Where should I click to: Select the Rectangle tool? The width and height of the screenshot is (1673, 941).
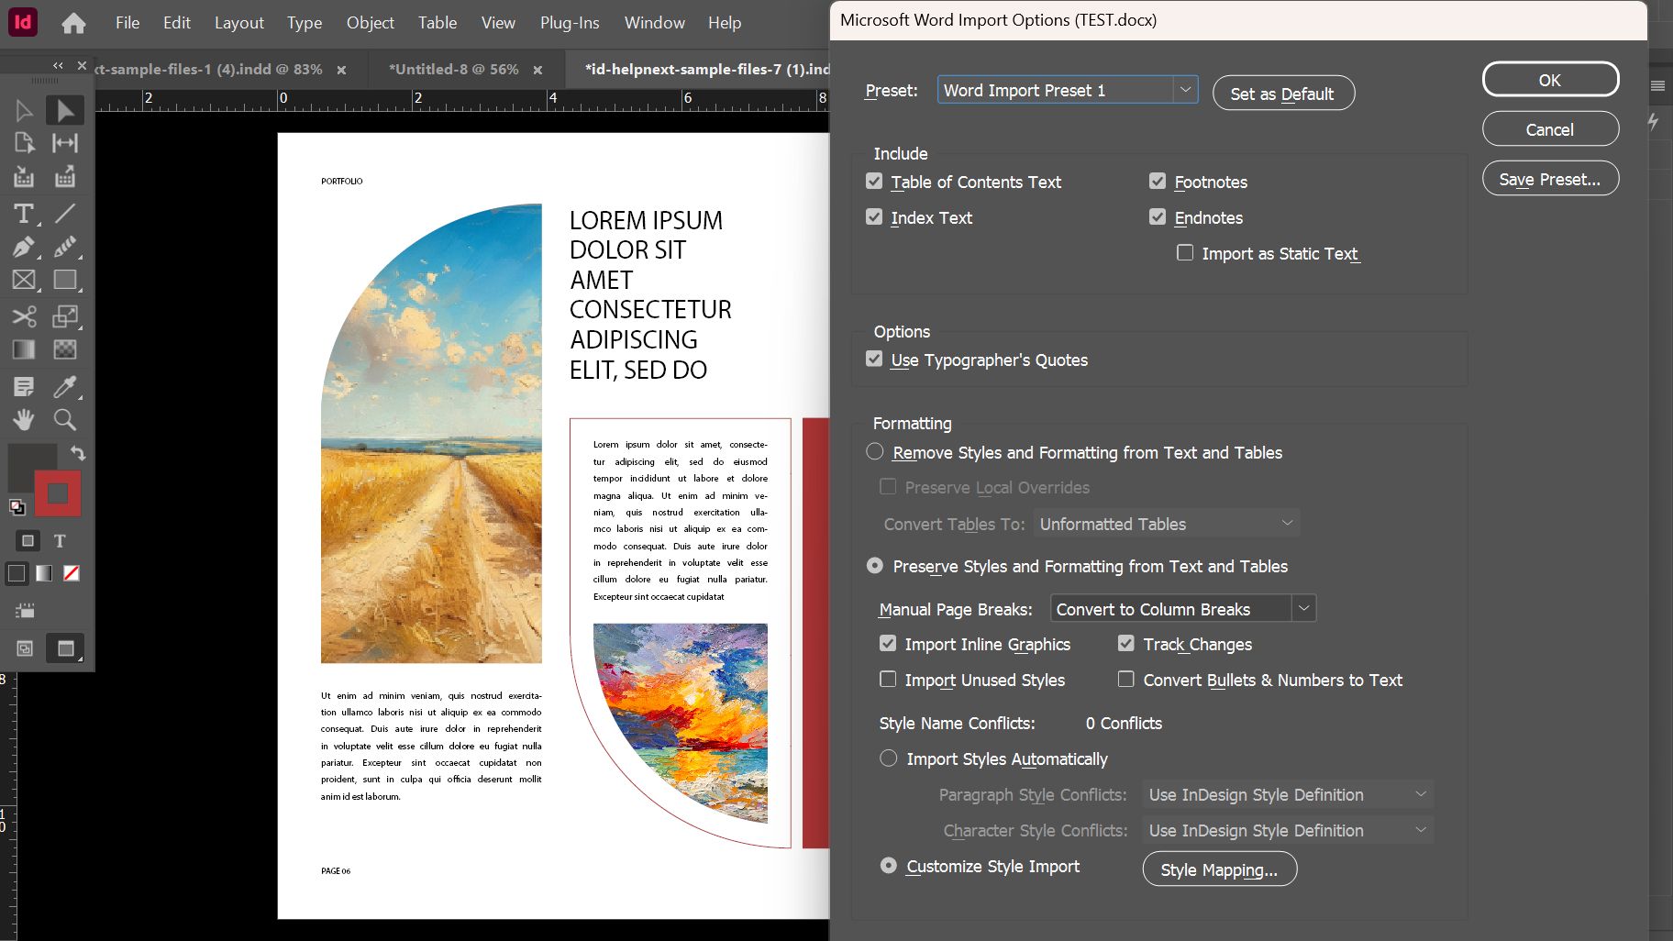[64, 280]
